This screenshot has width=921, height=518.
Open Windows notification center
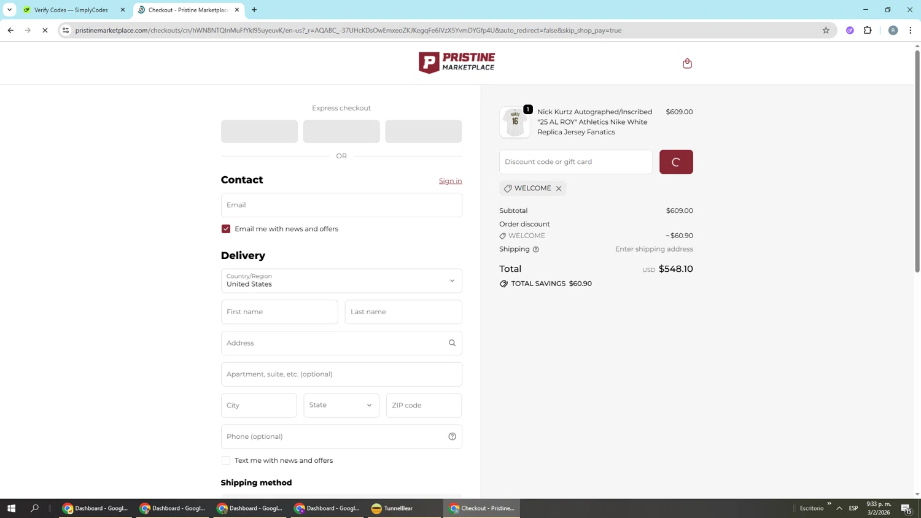click(x=906, y=508)
